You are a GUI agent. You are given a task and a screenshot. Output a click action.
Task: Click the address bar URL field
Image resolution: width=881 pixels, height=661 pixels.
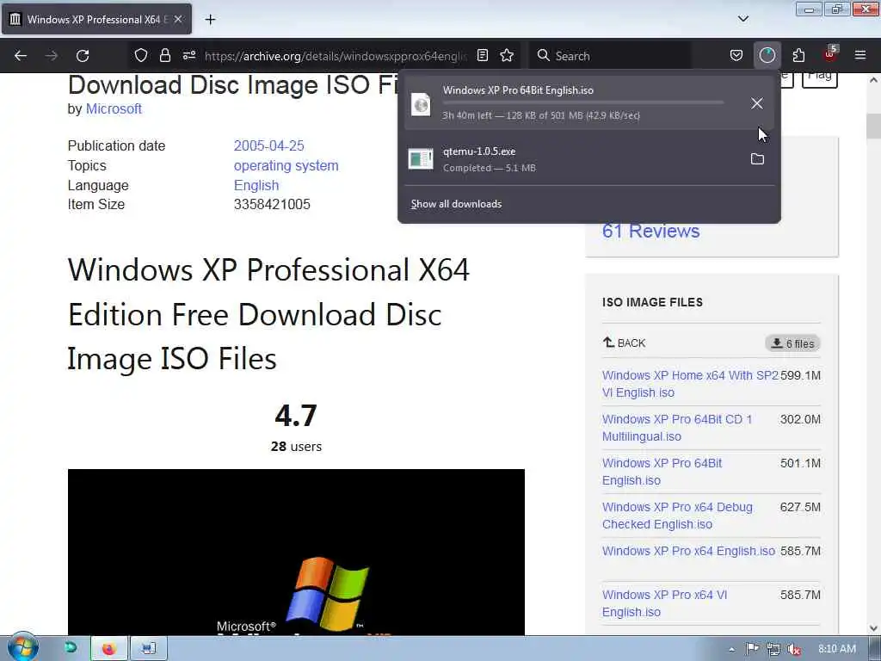335,56
